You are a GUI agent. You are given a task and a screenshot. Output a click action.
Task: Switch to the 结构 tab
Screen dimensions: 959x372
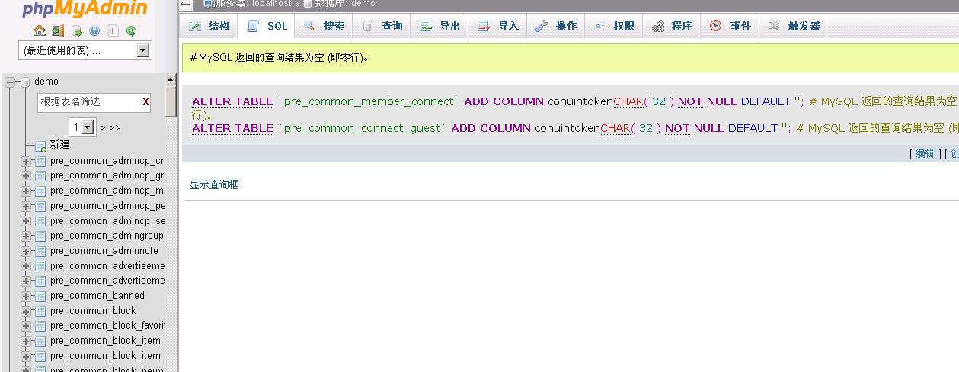[x=209, y=26]
